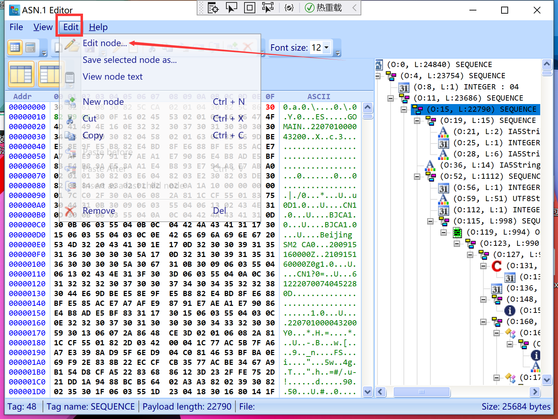Viewport: 558px width, 419px height.
Task: Click the SEQUENCE icon of (0:4, L:23754)
Action: [x=391, y=76]
